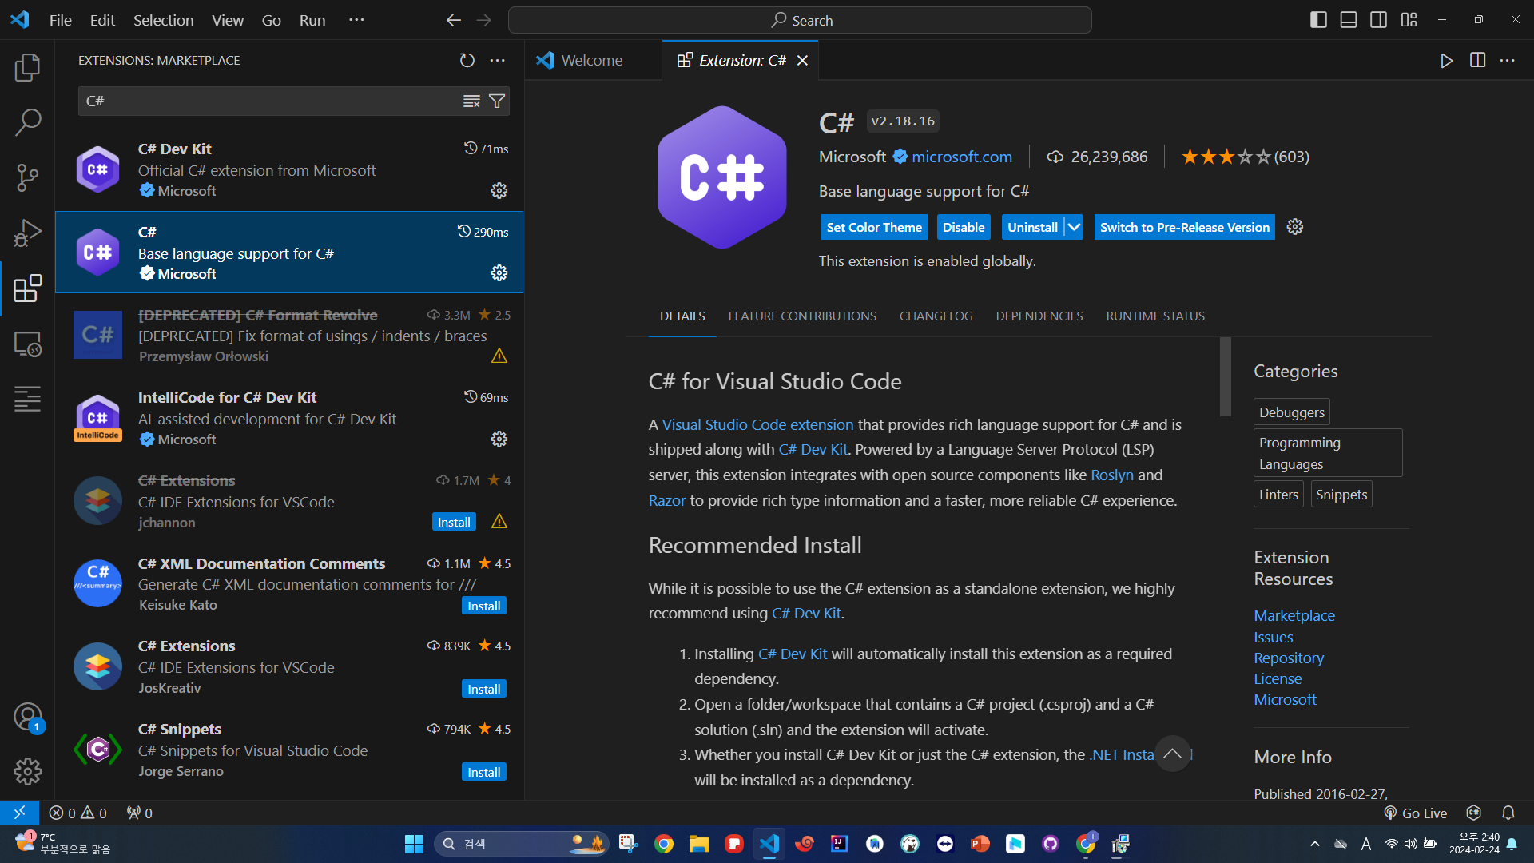Open Remote Explorer in activity bar
The image size is (1534, 863).
point(27,344)
